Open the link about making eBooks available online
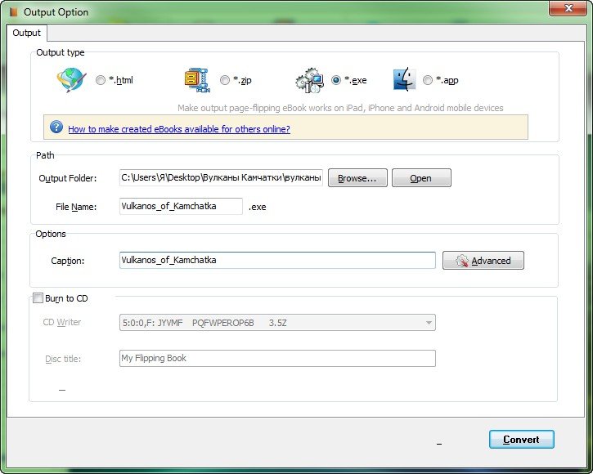 [178, 129]
